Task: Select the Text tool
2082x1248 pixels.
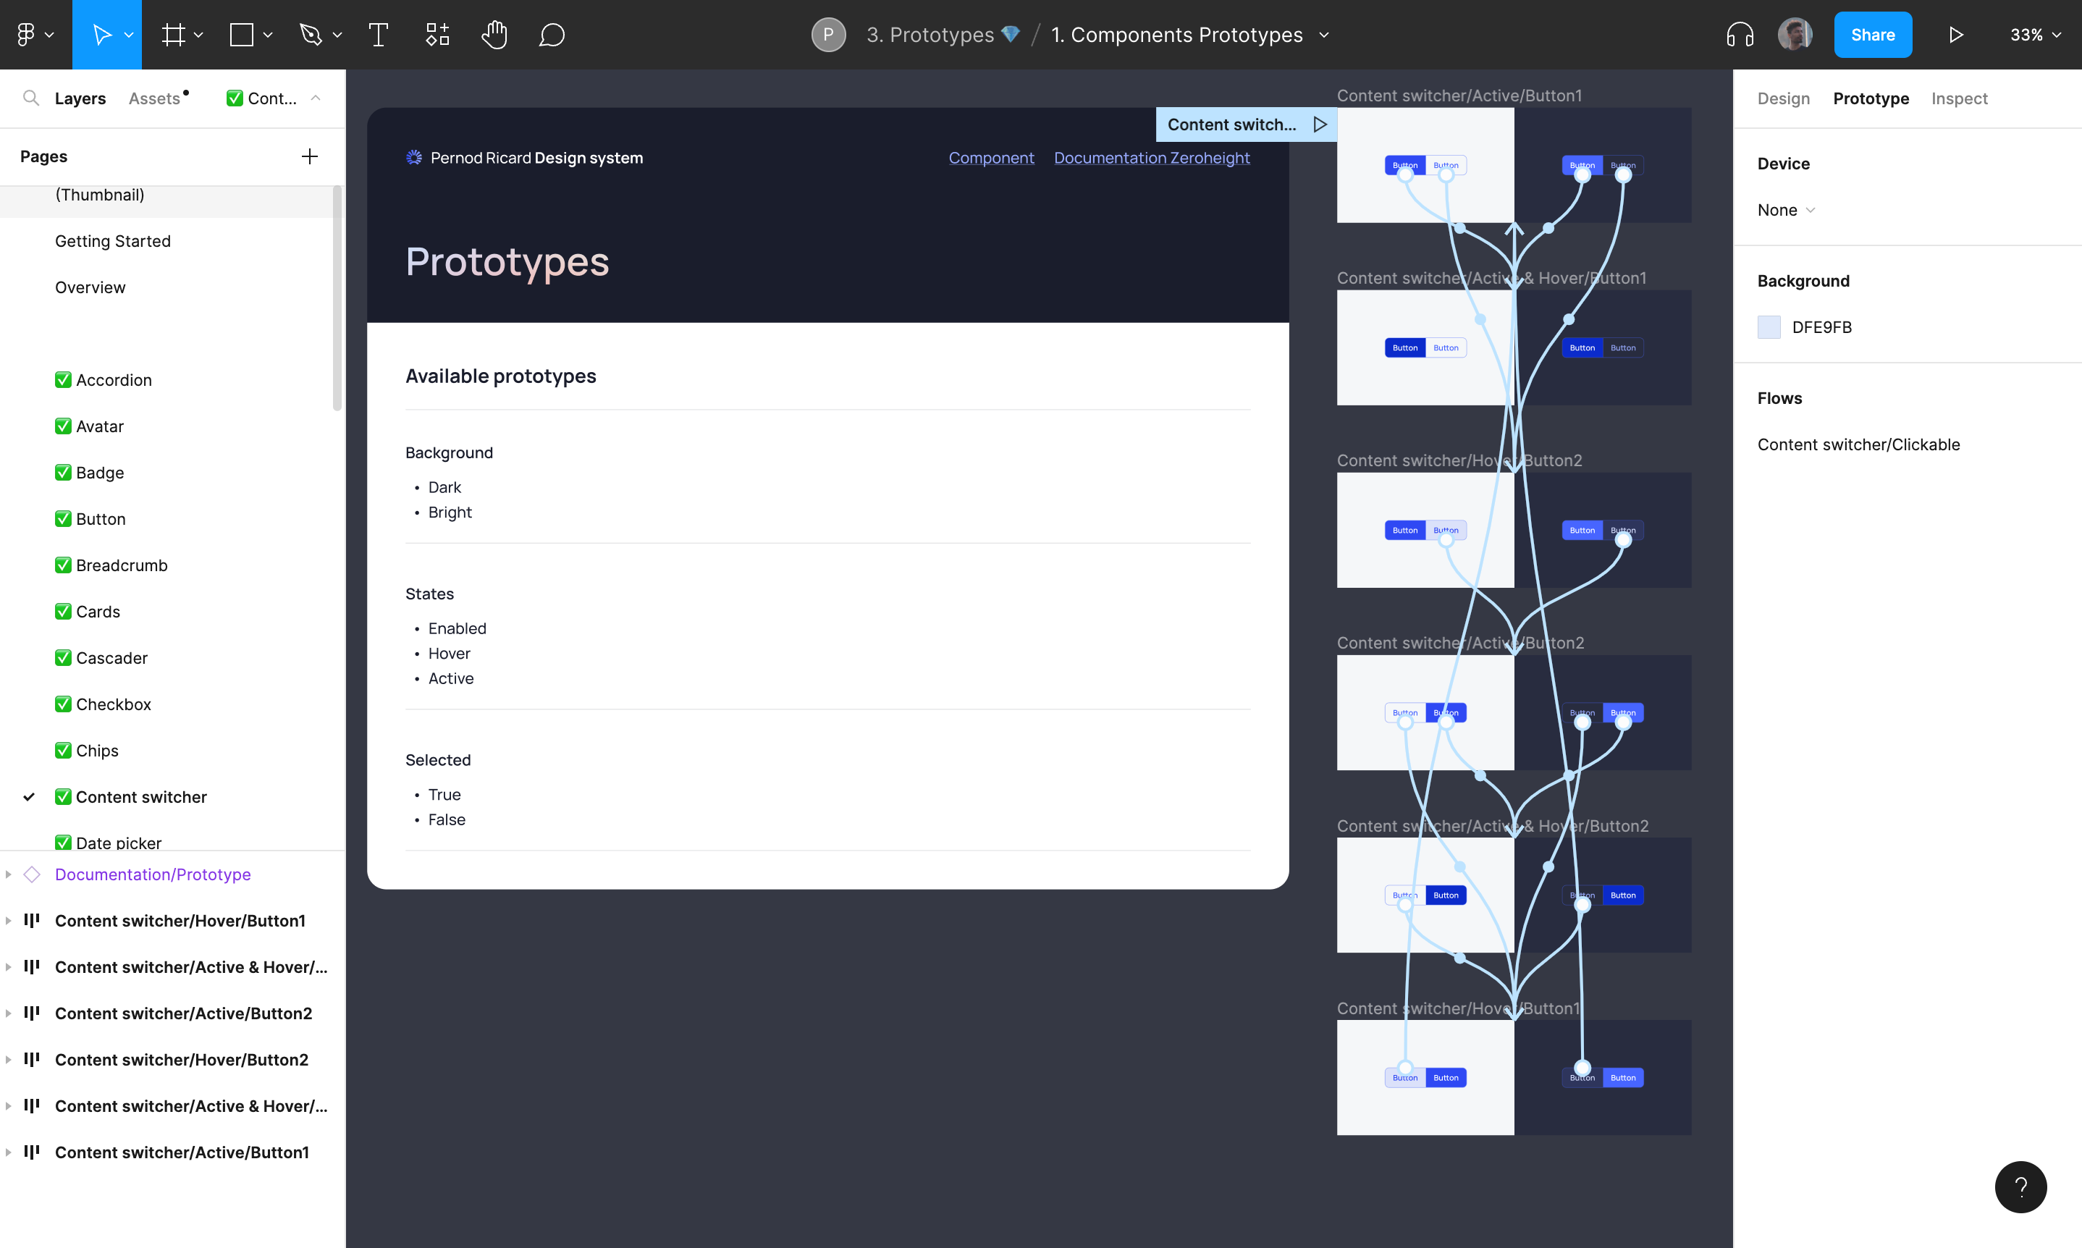Action: (x=378, y=35)
